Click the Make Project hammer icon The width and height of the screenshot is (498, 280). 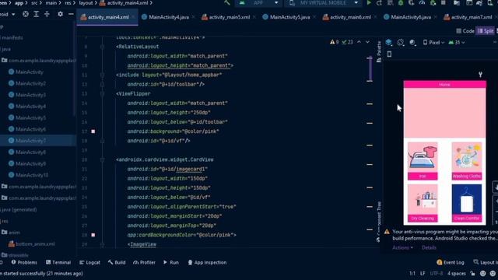click(226, 3)
